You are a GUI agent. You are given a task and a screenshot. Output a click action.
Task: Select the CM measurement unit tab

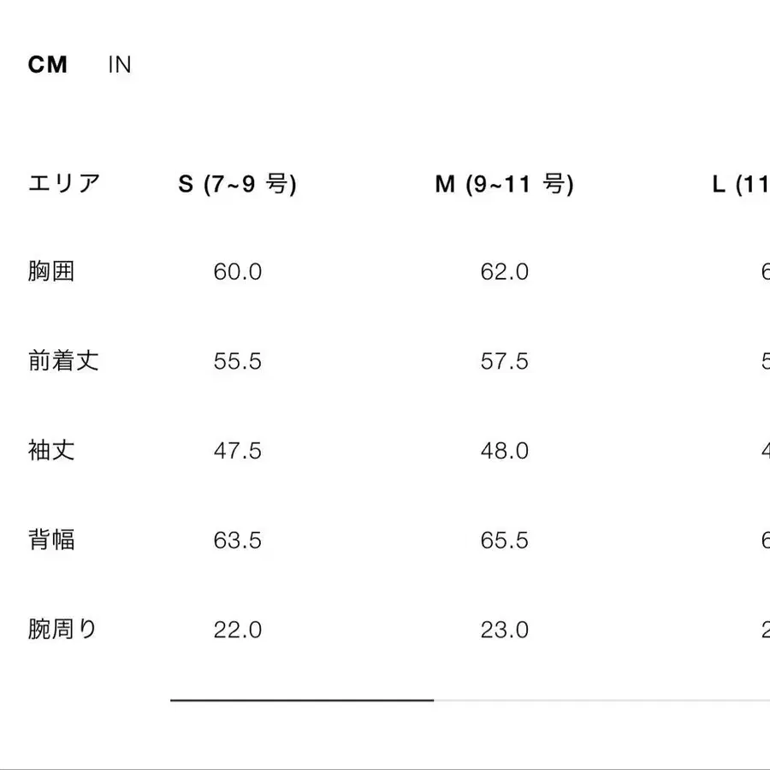[47, 64]
